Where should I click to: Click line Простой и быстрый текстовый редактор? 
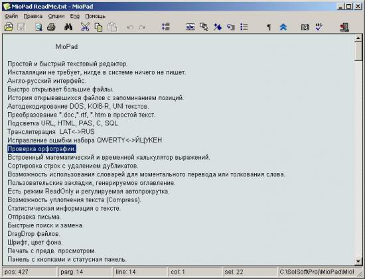[68, 64]
